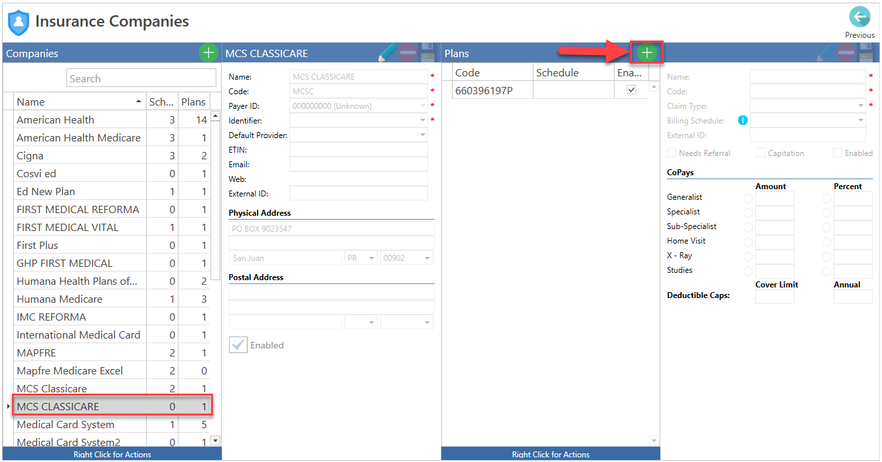
Task: Click the Billing Schedule info icon
Action: point(743,120)
